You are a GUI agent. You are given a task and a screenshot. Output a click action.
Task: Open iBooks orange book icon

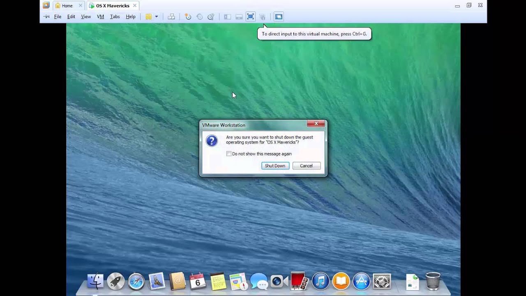coord(341,281)
